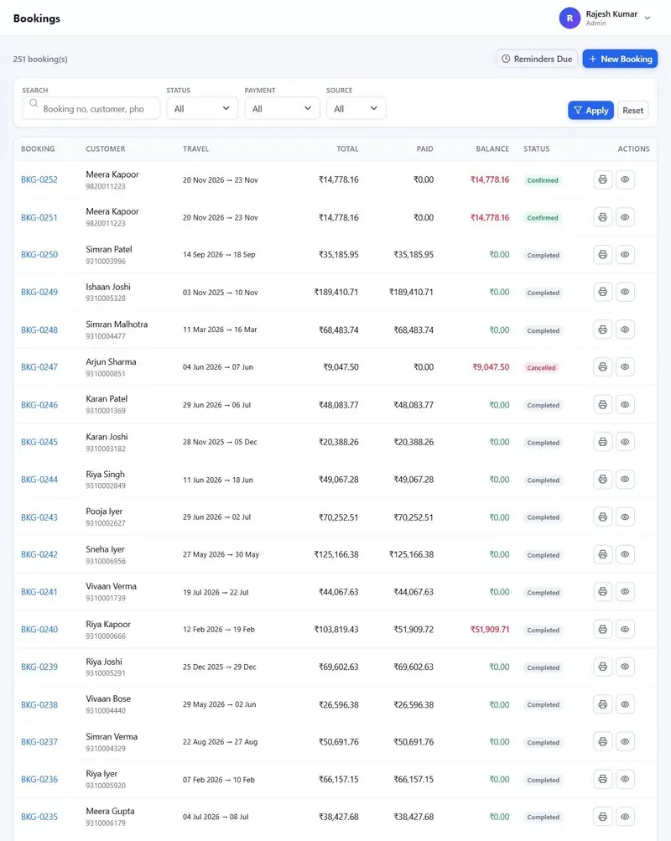
Task: View details of booking BKG-0245
Action: point(625,442)
